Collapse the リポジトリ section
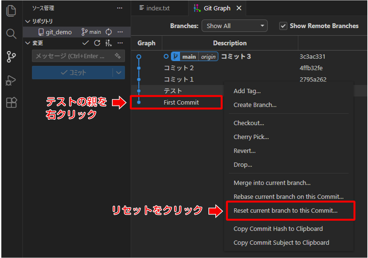 (x=28, y=21)
